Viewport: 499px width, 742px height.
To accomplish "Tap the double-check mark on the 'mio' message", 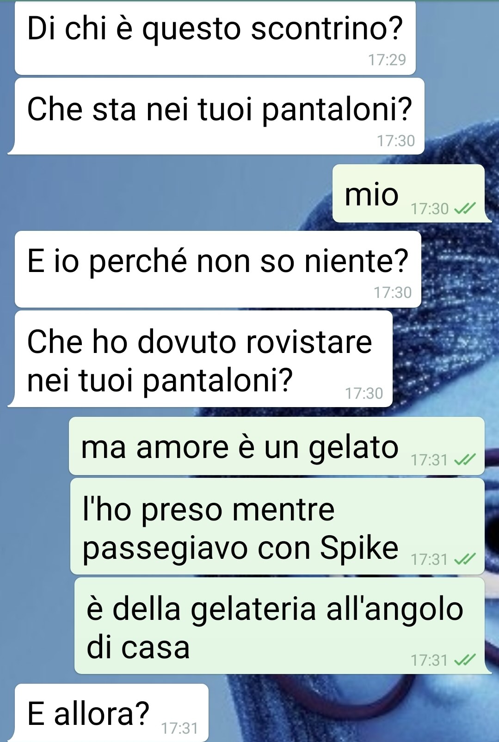I will 464,209.
